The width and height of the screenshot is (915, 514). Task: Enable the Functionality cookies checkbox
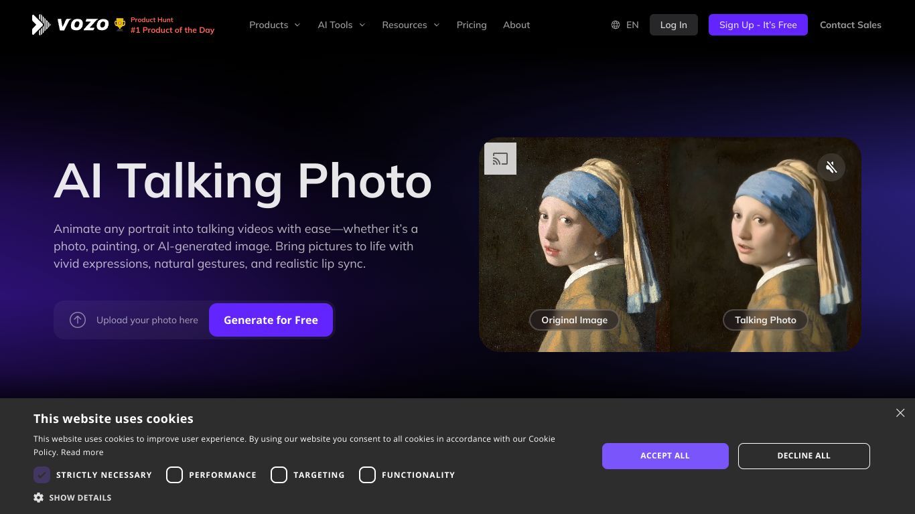click(x=367, y=475)
